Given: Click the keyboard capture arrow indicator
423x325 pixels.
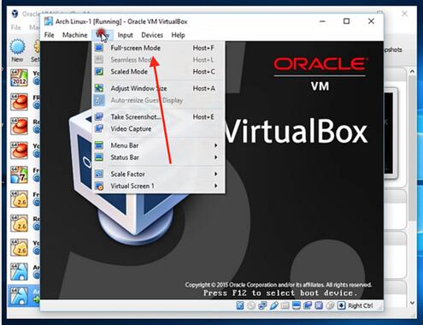Looking at the screenshot, I should point(341,305).
